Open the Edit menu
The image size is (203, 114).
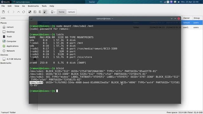tap(10, 6)
